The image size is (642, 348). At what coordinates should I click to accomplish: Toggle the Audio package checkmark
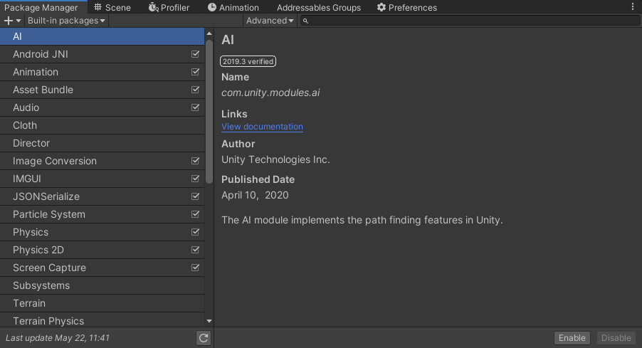195,107
